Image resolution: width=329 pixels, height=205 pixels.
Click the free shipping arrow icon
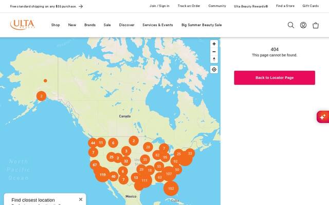81,7
